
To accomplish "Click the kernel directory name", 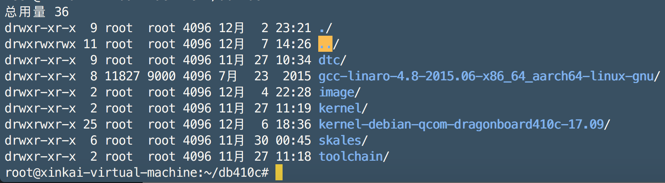I will pyautogui.click(x=340, y=108).
